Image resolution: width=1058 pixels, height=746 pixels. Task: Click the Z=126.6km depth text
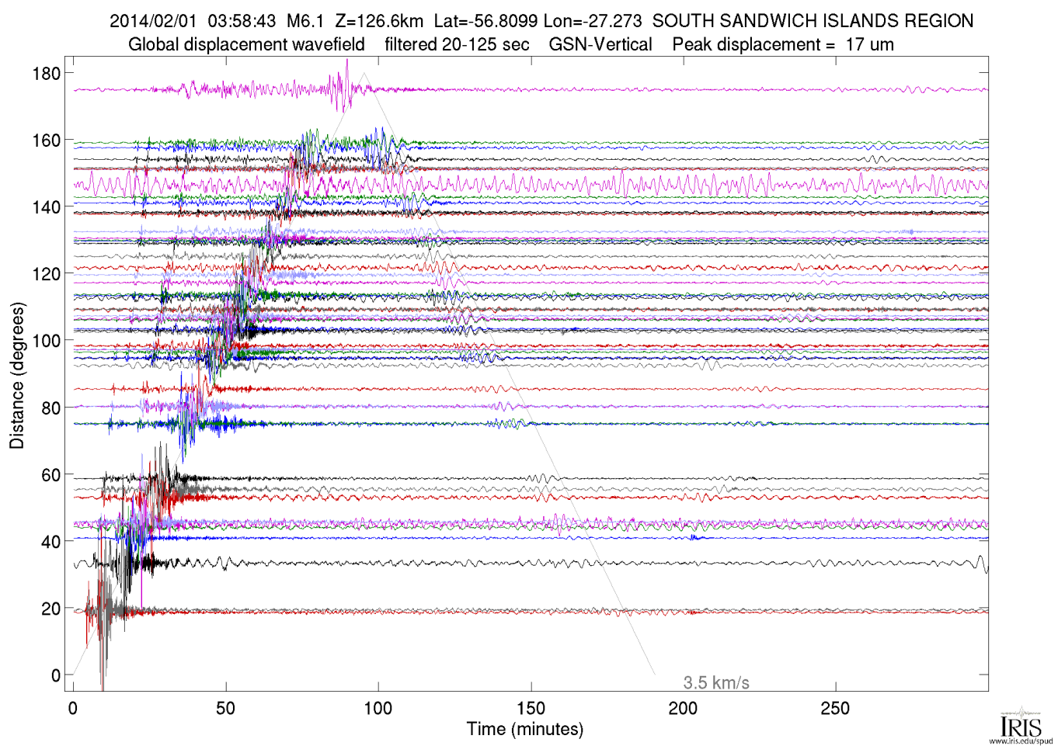pos(379,21)
